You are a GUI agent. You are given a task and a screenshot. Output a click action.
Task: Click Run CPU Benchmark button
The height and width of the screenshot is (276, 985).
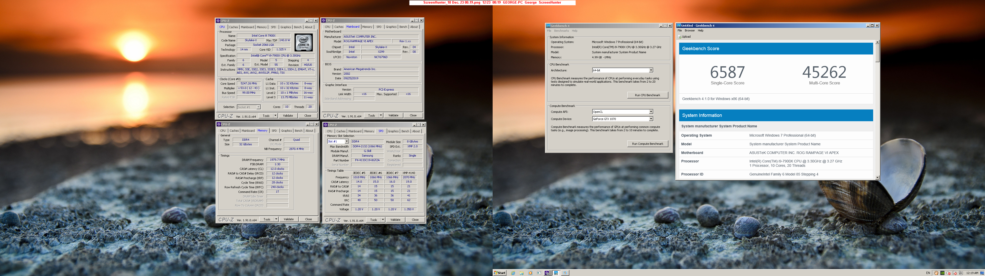[648, 95]
